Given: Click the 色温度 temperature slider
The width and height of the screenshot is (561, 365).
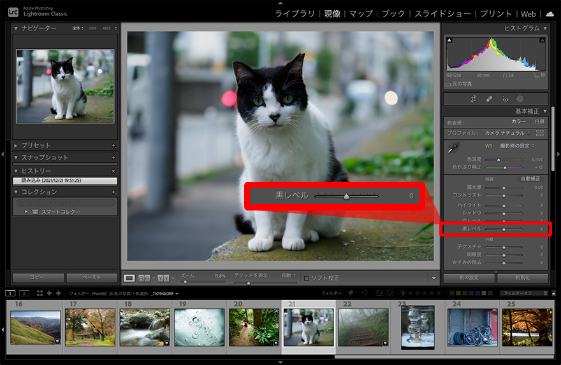Looking at the screenshot, I should point(499,160).
